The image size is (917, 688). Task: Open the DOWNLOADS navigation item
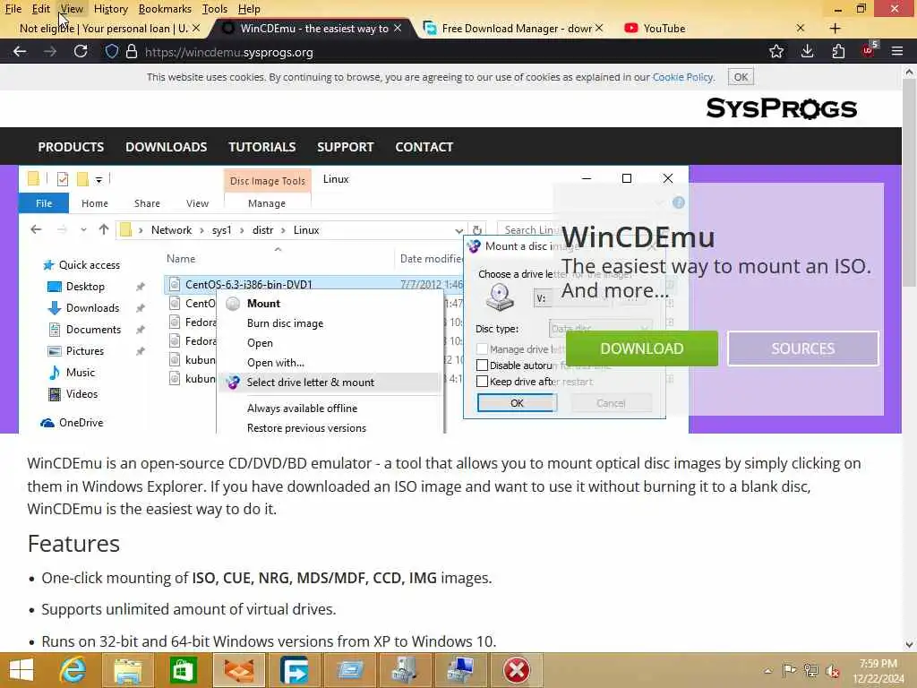coord(166,147)
